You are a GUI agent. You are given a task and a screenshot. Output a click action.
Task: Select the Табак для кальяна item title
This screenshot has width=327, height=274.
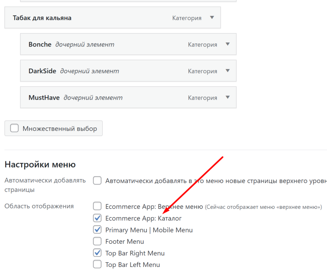pos(42,18)
